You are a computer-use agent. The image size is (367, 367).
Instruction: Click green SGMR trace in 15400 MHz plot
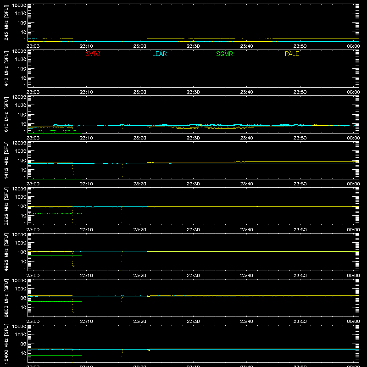coord(55,355)
